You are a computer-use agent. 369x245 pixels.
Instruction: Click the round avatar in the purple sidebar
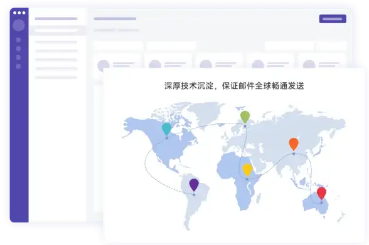tap(19, 25)
